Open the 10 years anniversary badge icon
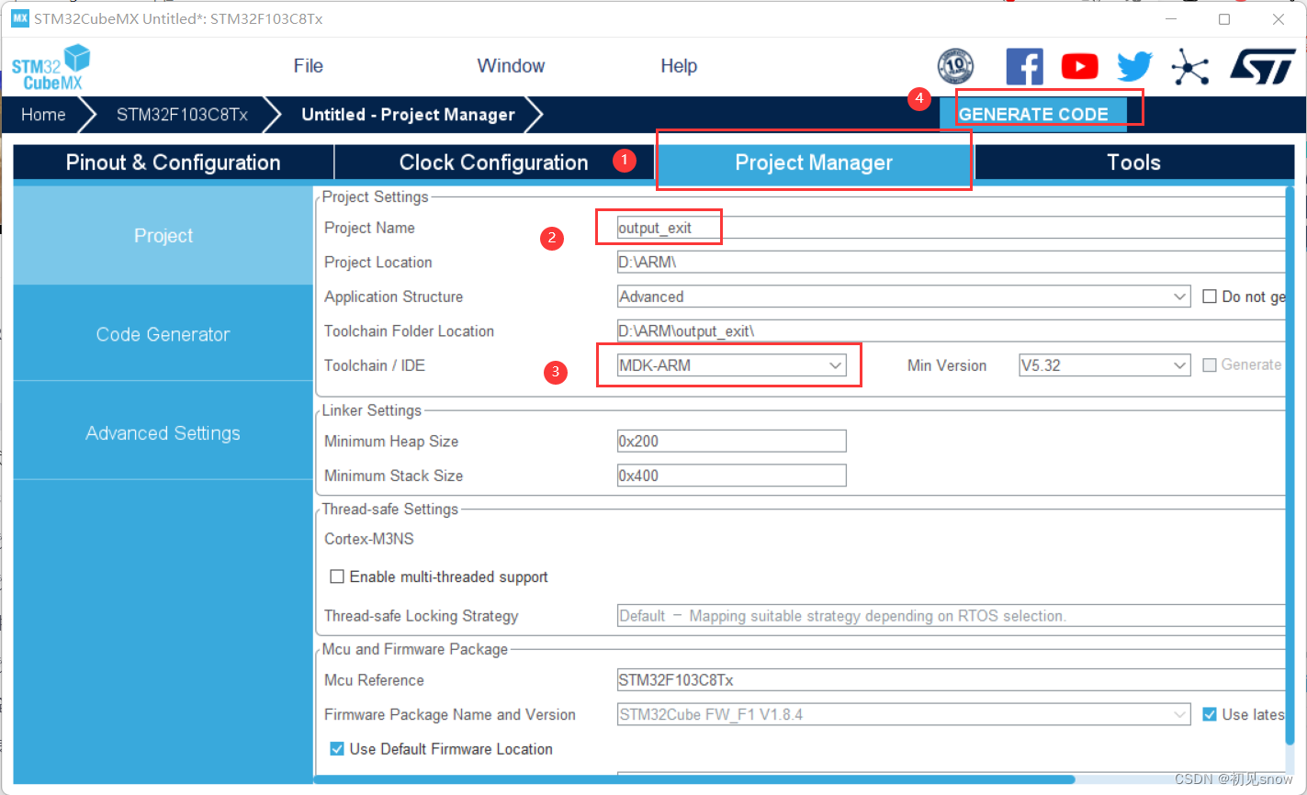Screen dimensions: 1307x795 (955, 66)
